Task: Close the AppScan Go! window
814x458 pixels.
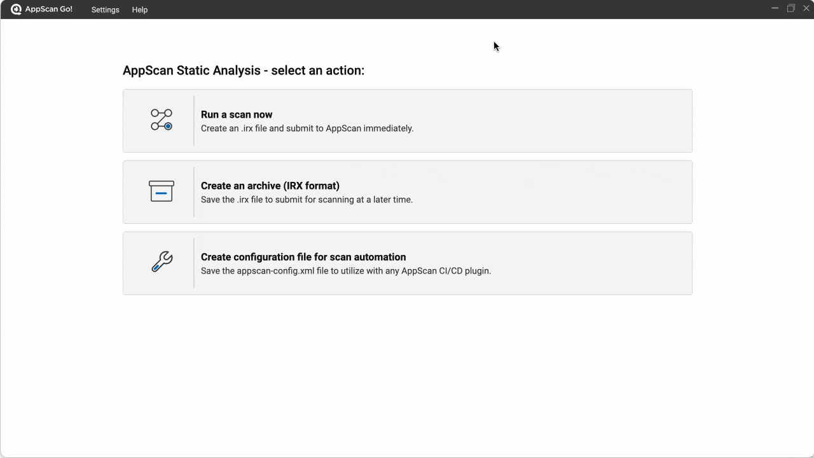Action: (x=806, y=8)
